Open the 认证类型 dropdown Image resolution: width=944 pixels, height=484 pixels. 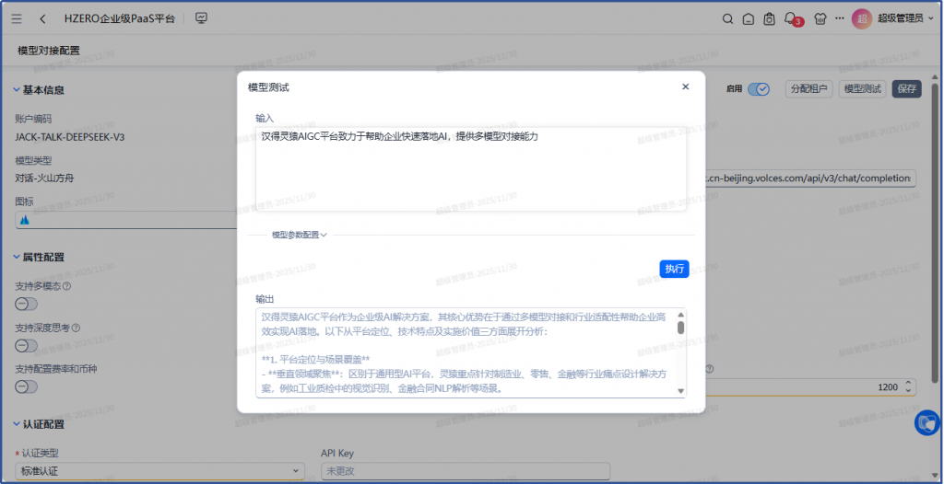159,471
